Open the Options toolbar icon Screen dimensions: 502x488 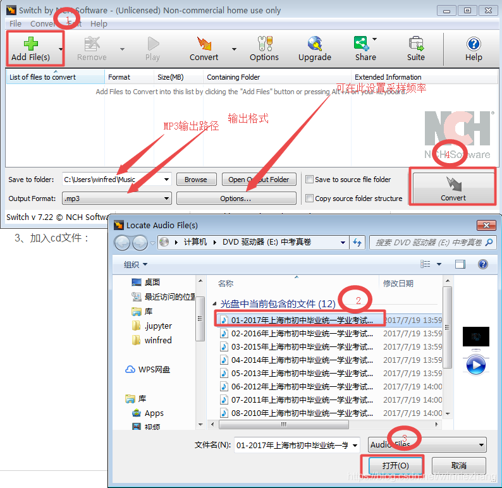click(264, 44)
